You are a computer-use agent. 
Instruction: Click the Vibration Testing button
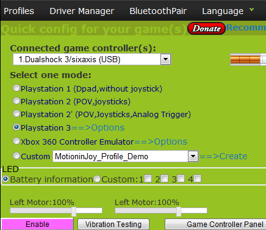113,225
